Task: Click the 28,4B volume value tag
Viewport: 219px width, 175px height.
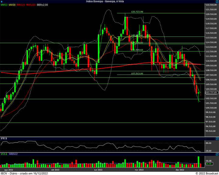Action: click(209, 164)
